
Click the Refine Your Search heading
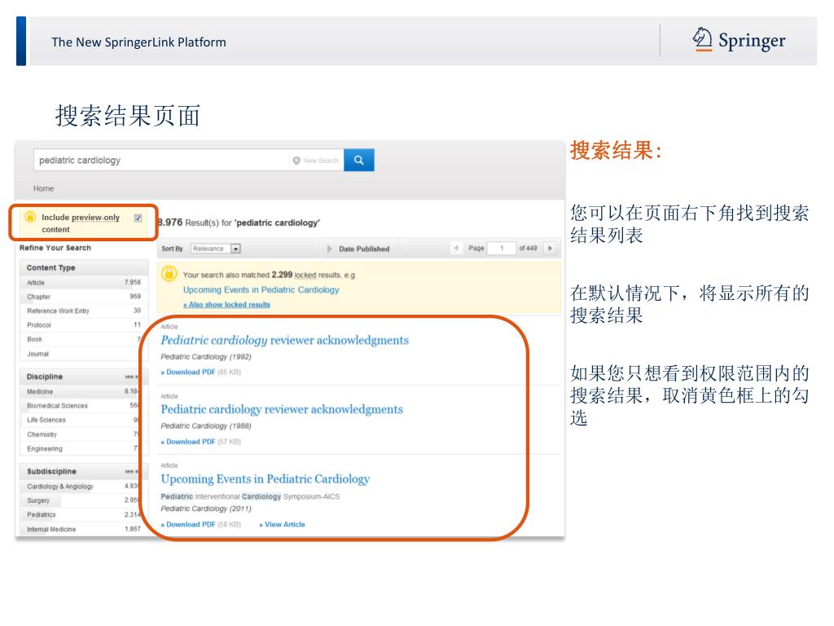point(55,248)
